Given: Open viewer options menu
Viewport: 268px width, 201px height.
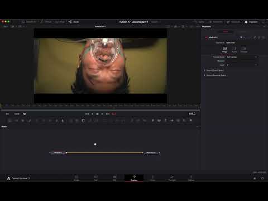Looking at the screenshot, I should 198,27.
